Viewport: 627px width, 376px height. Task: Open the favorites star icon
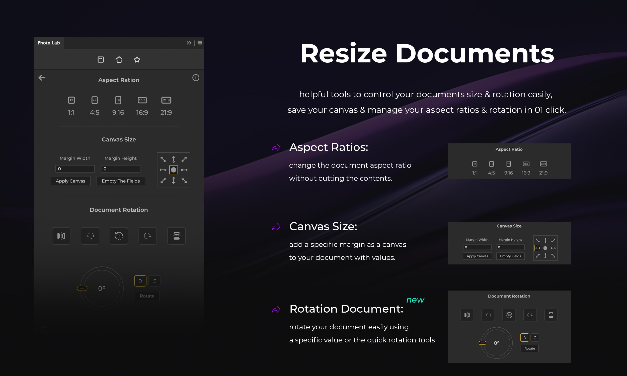coord(137,60)
